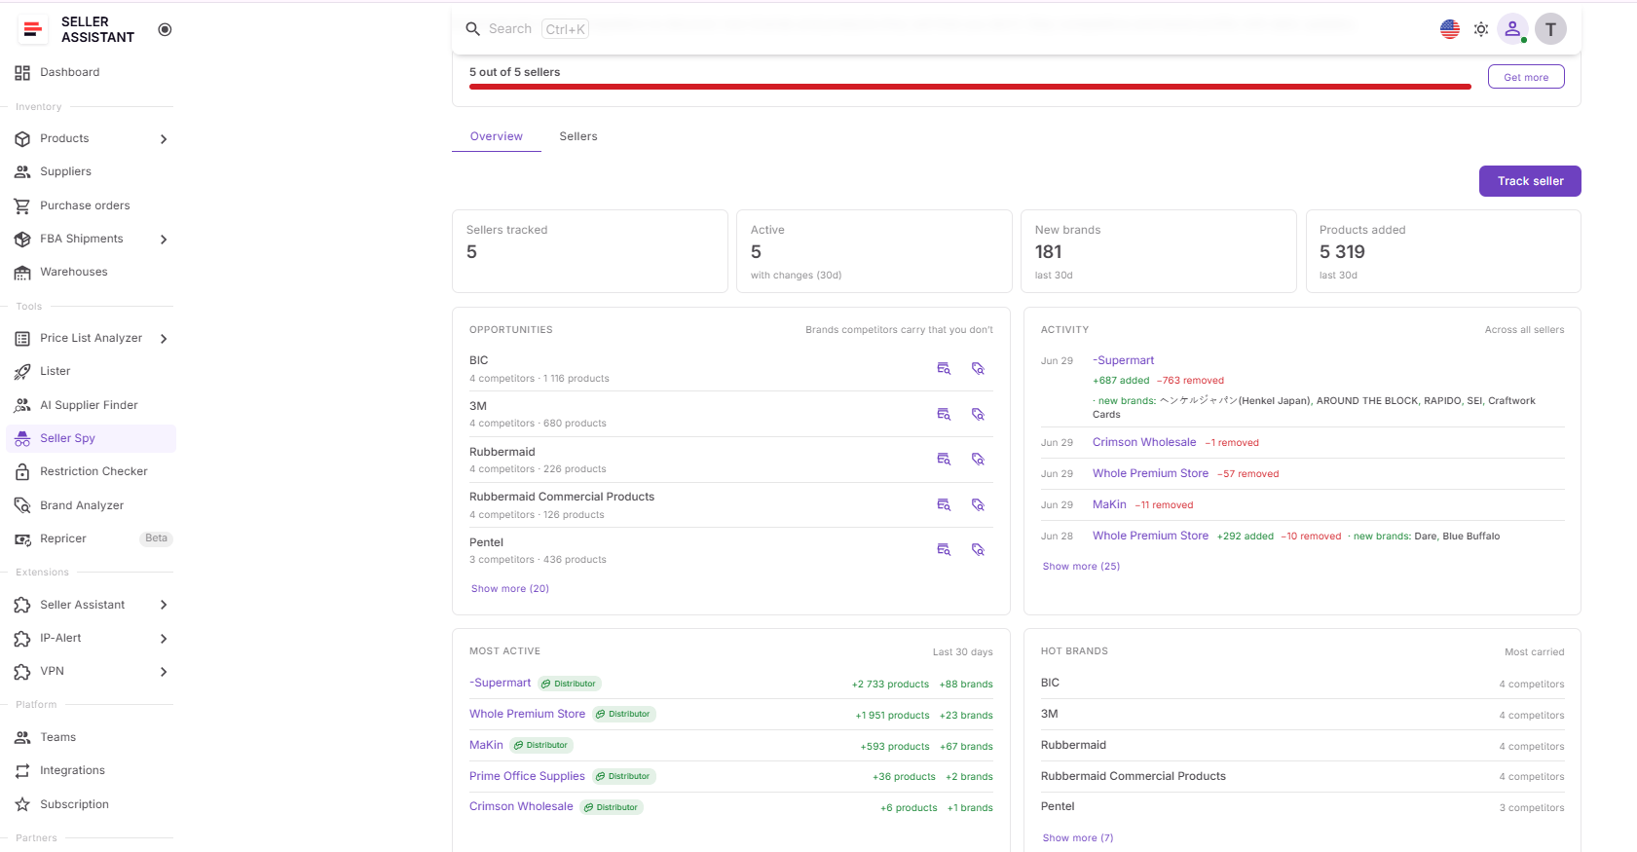Expand the IP-Alert submenu

(164, 639)
